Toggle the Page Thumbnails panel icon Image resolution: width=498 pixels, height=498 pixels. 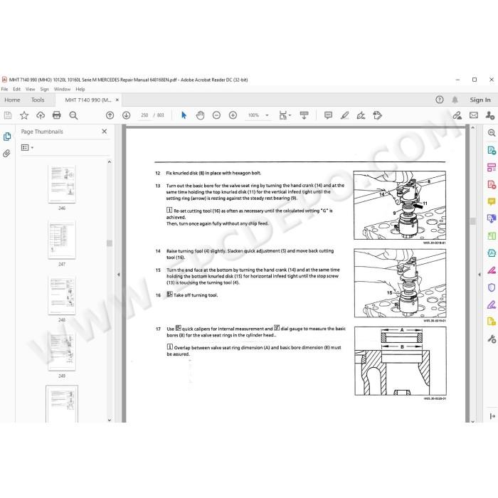[7, 137]
